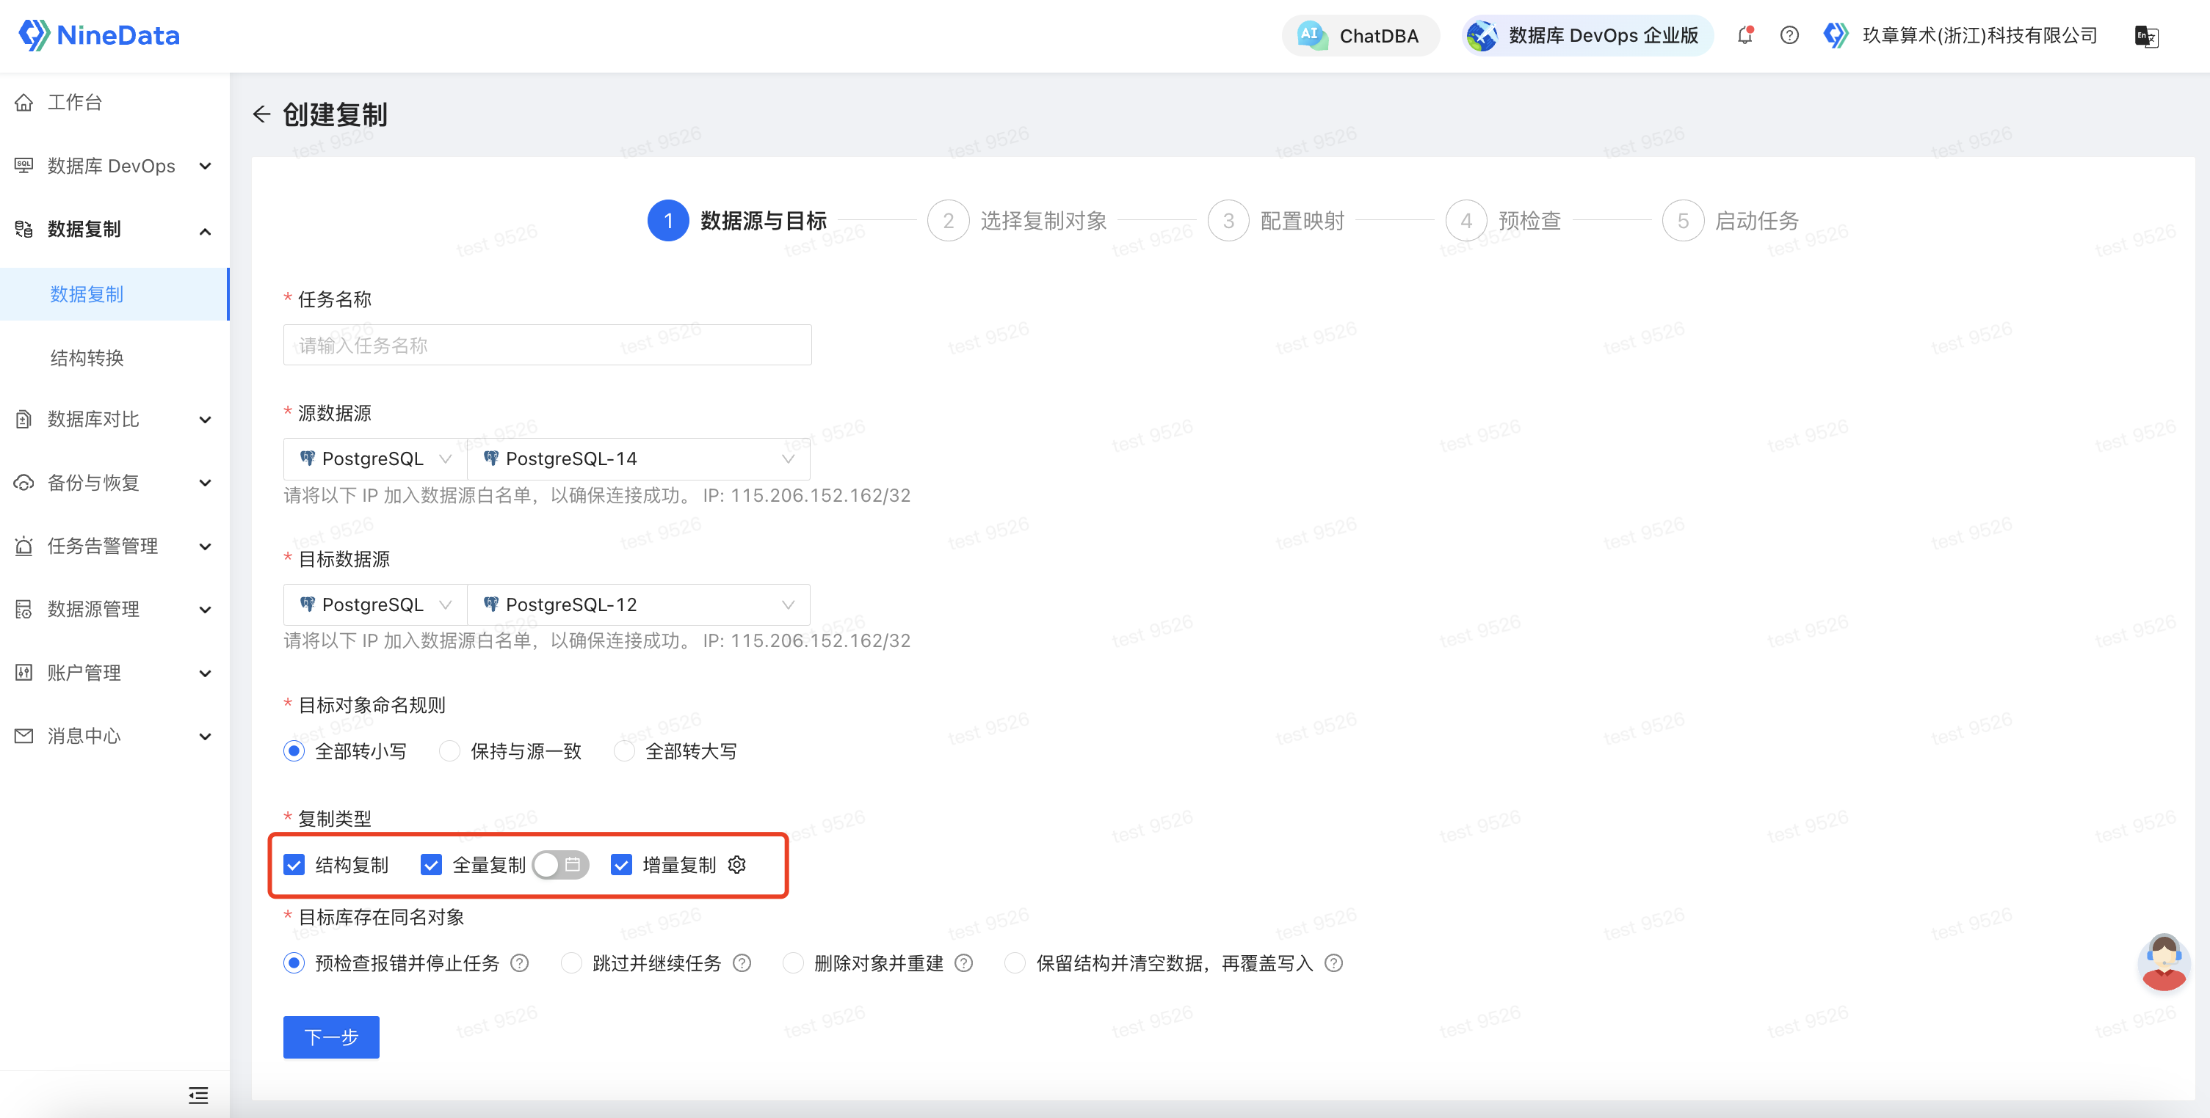The height and width of the screenshot is (1118, 2210).
Task: Open the source PostgreSQL-14 datasource dropdown
Action: click(638, 458)
